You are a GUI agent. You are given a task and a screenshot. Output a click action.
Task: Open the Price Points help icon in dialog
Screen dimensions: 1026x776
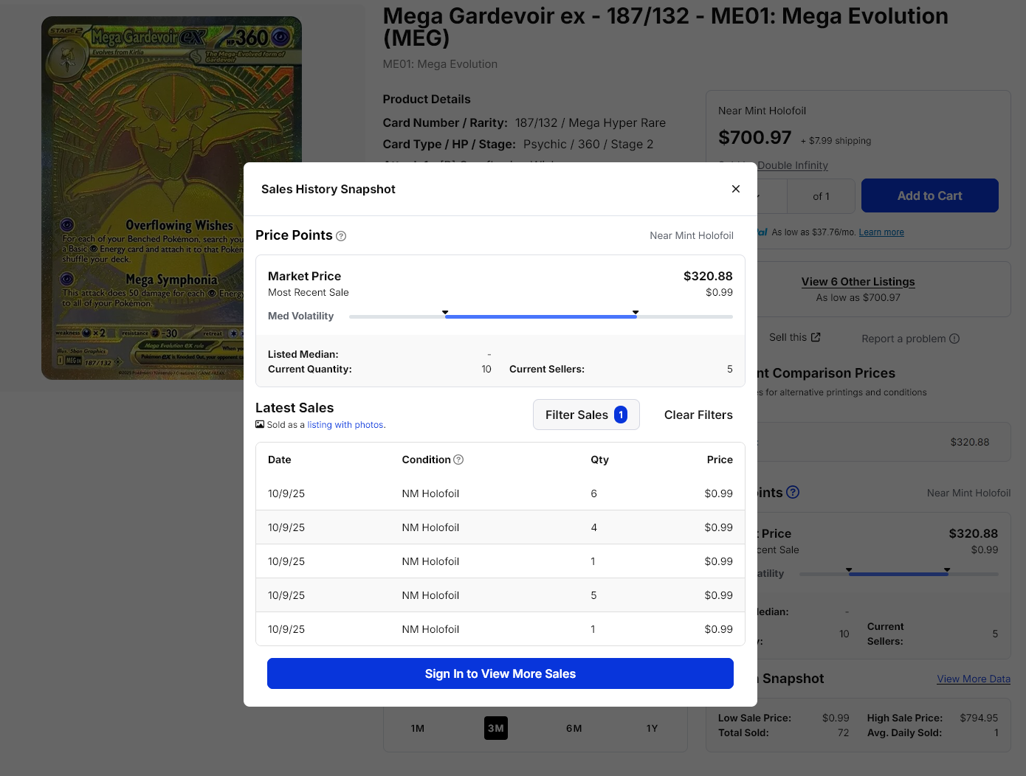click(x=341, y=236)
